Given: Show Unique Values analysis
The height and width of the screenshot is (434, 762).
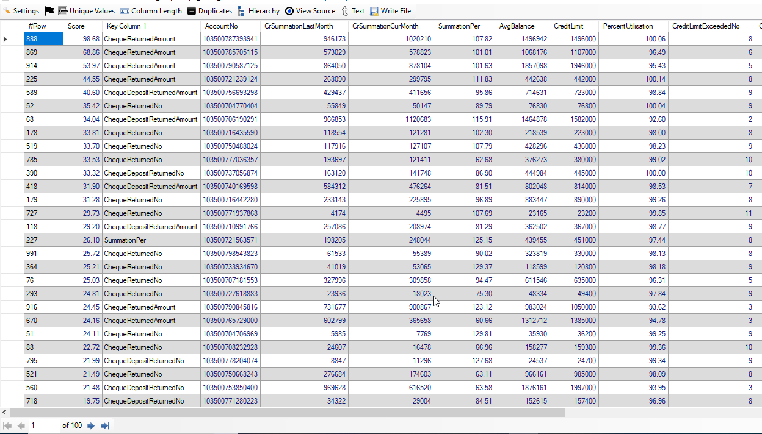Looking at the screenshot, I should coord(86,11).
